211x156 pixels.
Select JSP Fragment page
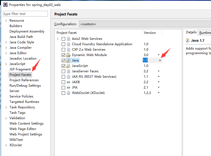20,69
